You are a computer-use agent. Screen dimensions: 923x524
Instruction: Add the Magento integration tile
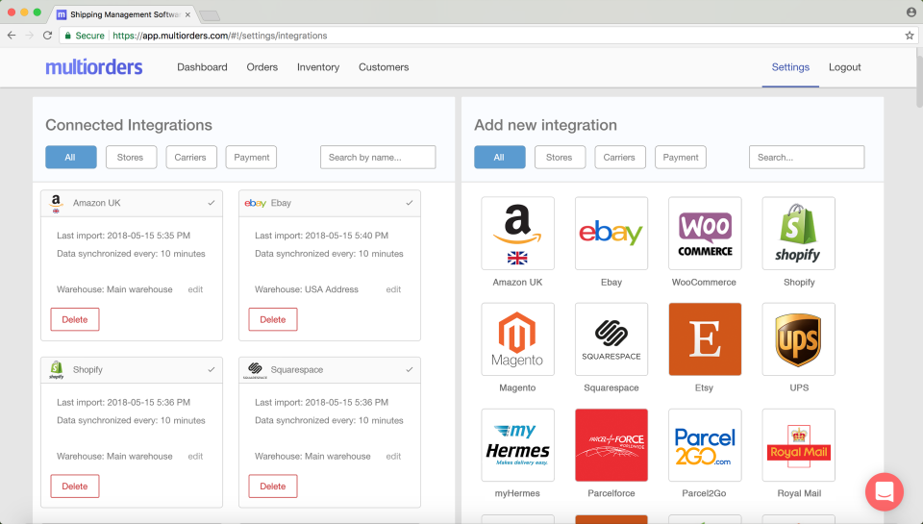coord(517,339)
